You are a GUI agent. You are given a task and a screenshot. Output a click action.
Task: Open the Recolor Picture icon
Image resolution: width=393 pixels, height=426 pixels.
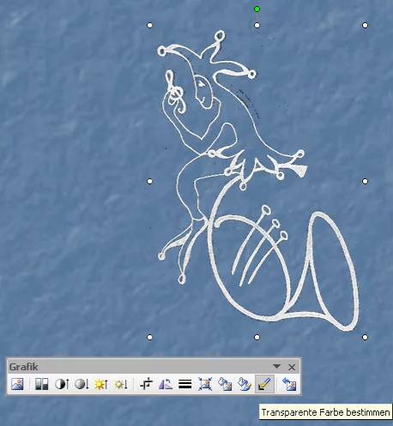click(x=225, y=384)
